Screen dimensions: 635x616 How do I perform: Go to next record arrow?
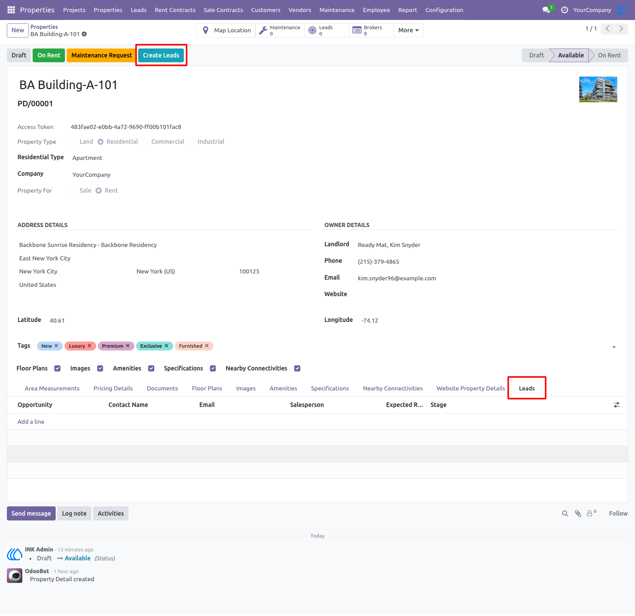[x=621, y=29]
